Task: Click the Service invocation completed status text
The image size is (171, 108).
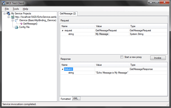Action: pos(19,104)
